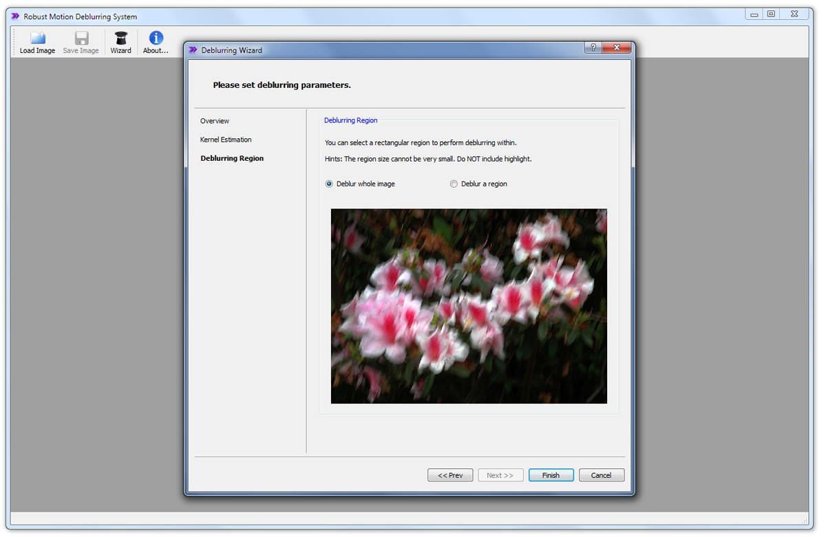Click the Load Image toolbar icon

coord(37,39)
